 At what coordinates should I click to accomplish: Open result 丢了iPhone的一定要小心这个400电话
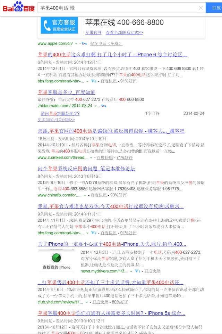click(x=112, y=244)
